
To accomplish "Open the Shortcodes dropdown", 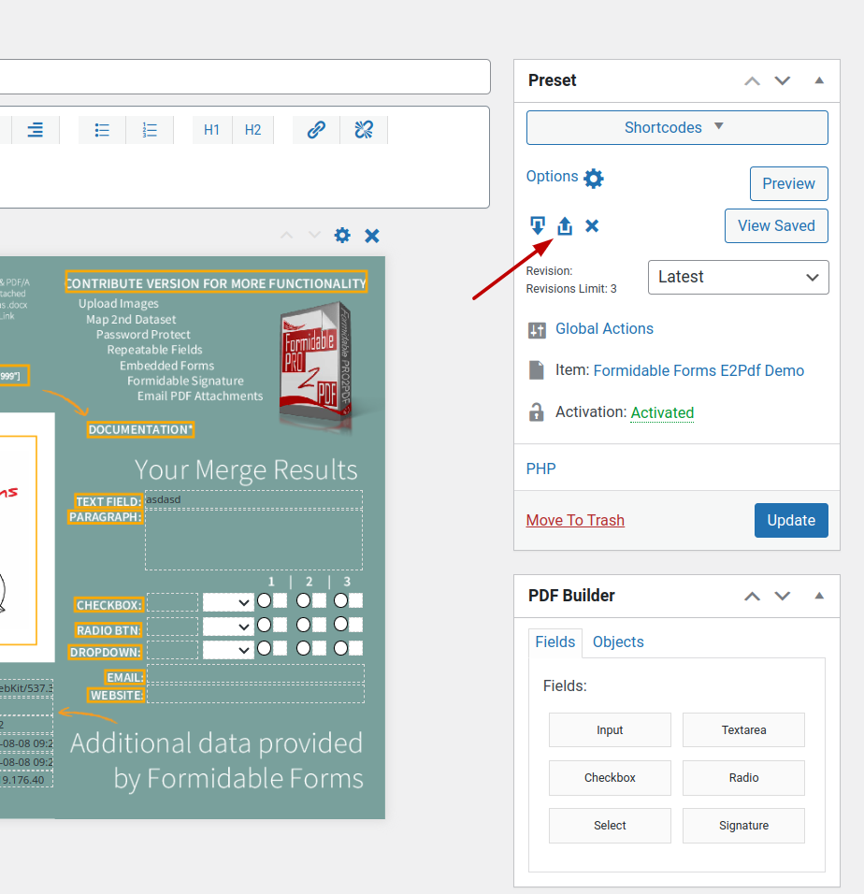I will pos(677,128).
